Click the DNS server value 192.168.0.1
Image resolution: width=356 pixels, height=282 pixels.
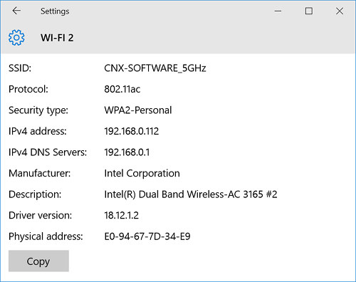click(x=127, y=152)
